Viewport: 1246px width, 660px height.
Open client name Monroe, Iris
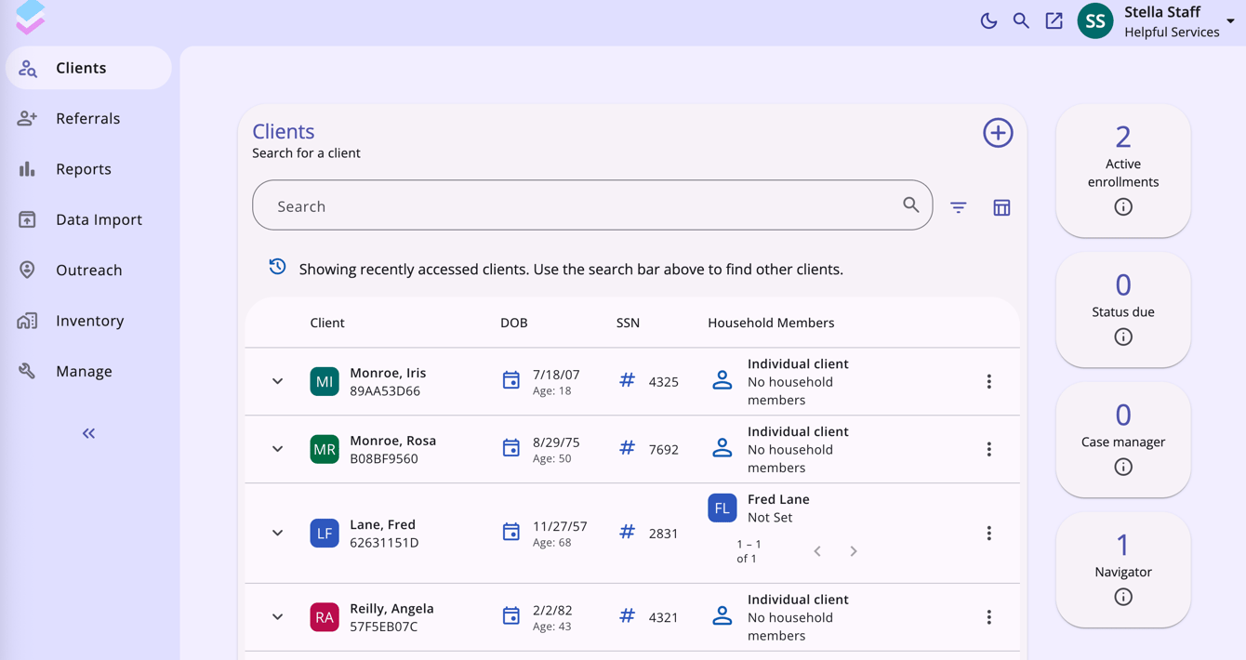click(388, 373)
